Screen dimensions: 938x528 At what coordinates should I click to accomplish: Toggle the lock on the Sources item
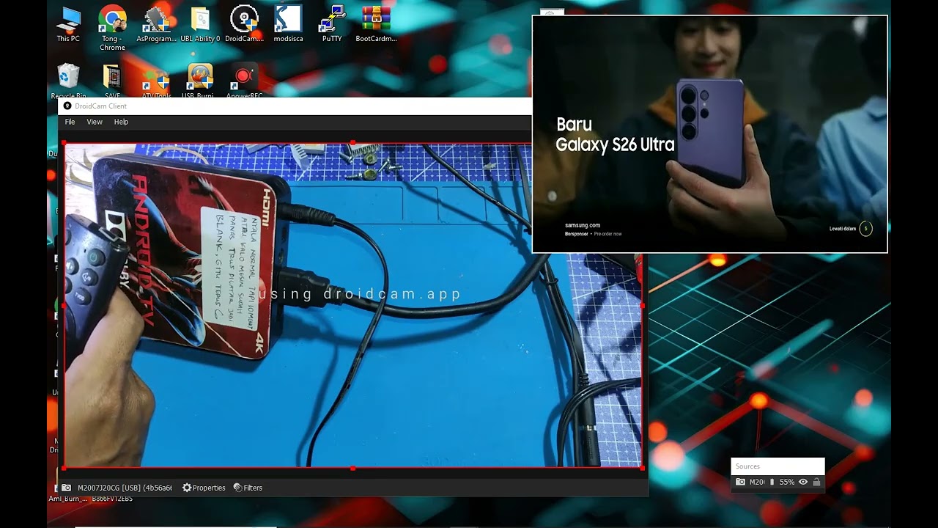(816, 482)
